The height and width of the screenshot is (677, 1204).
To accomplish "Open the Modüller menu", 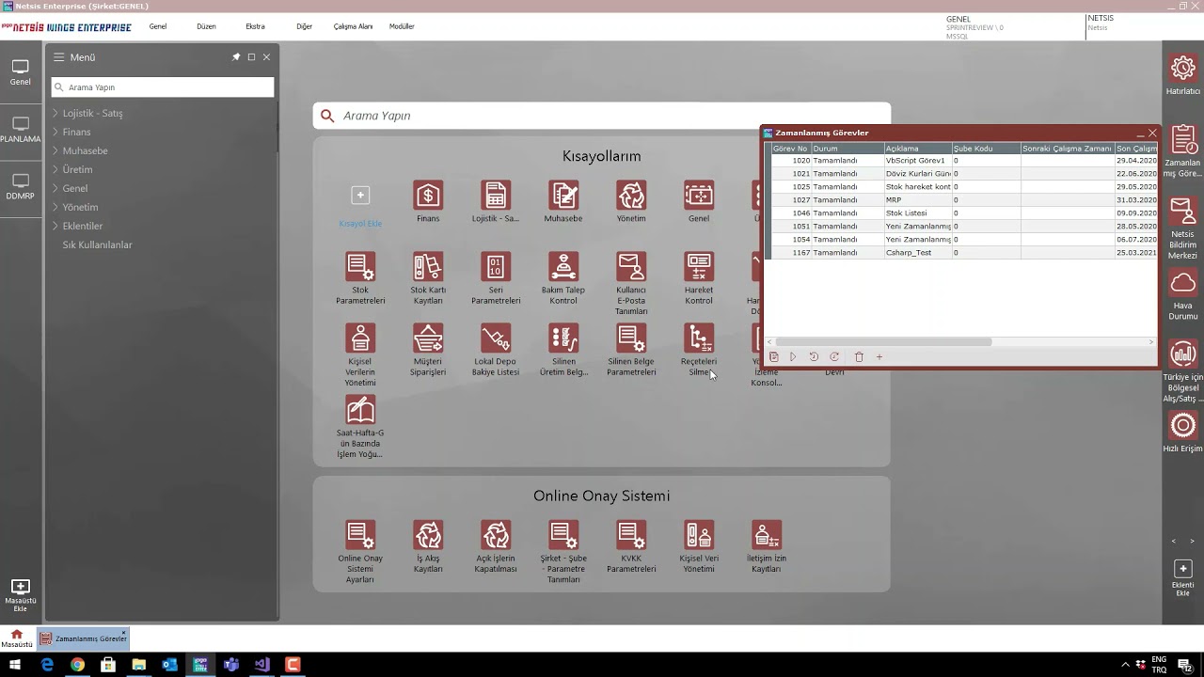I will [x=402, y=26].
